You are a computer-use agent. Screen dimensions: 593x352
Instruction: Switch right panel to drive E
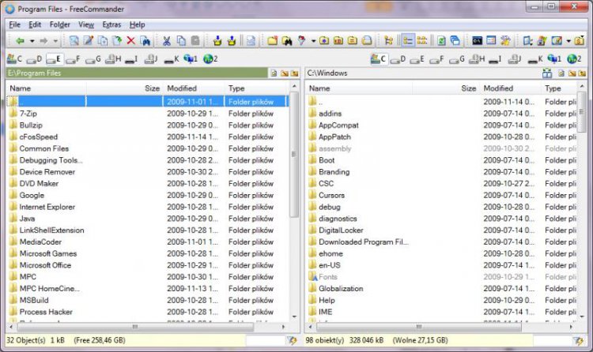417,59
